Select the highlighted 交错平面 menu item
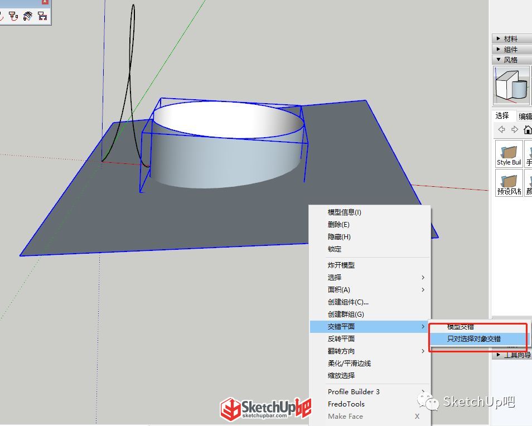Screen dimensions: 532x426 click(x=370, y=326)
